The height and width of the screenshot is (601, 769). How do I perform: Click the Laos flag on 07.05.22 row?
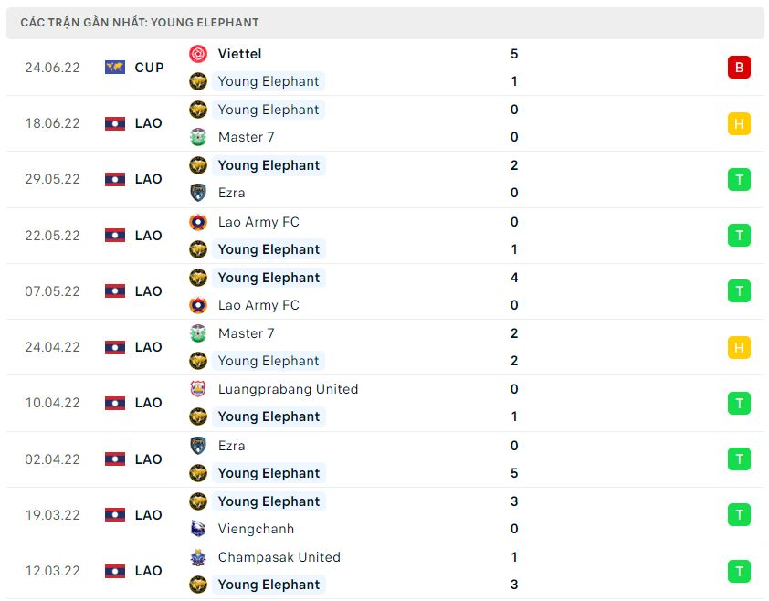[x=115, y=291]
